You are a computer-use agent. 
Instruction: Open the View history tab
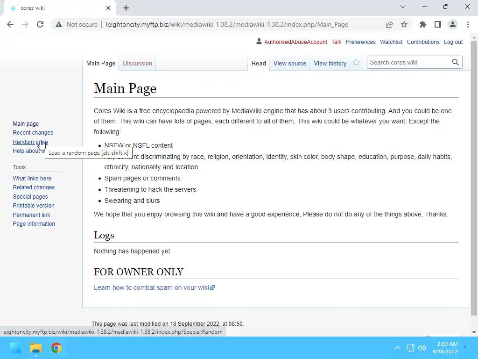coord(330,63)
